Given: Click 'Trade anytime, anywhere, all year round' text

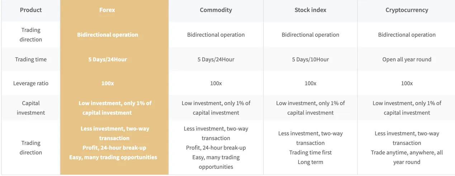Looking at the screenshot, I should [x=407, y=157].
